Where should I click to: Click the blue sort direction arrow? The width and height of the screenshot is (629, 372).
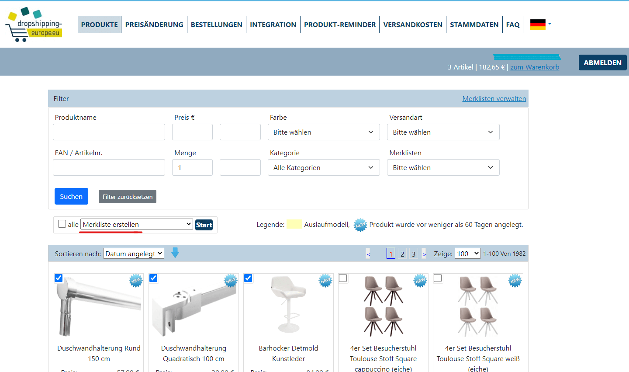tap(175, 253)
